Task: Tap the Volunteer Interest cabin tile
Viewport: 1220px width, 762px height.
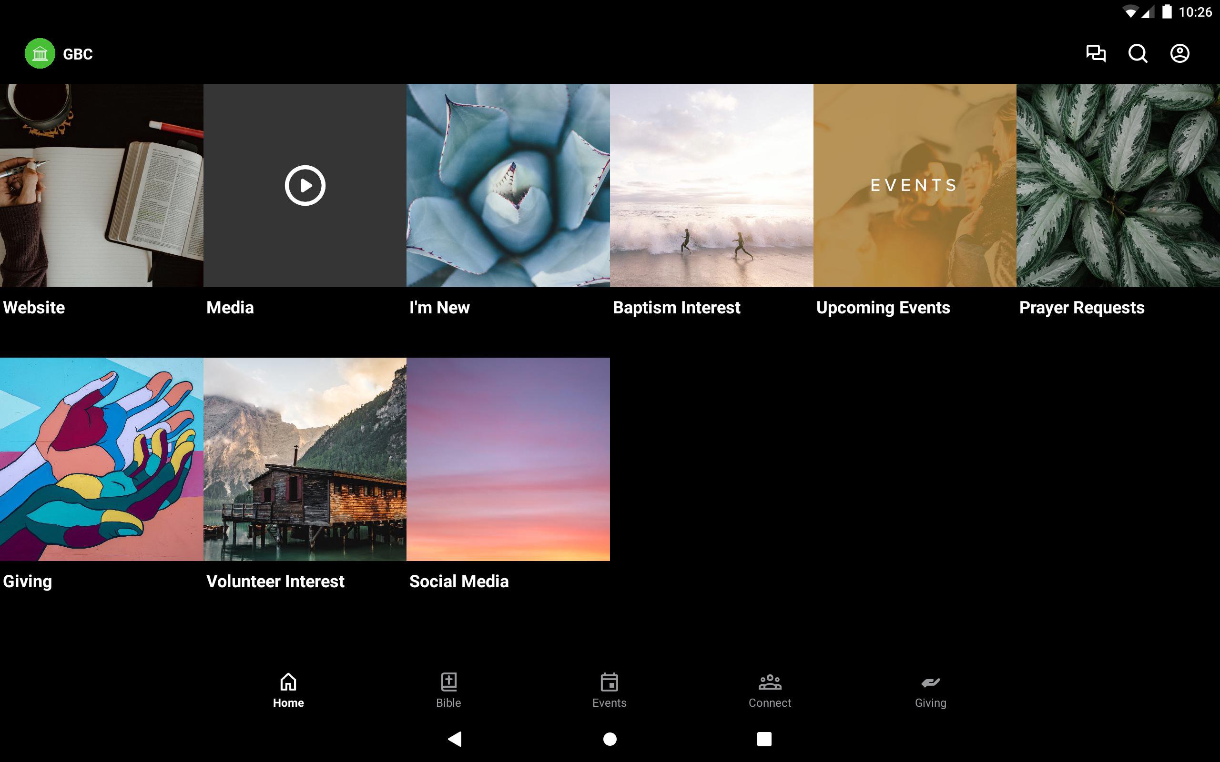Action: click(305, 459)
